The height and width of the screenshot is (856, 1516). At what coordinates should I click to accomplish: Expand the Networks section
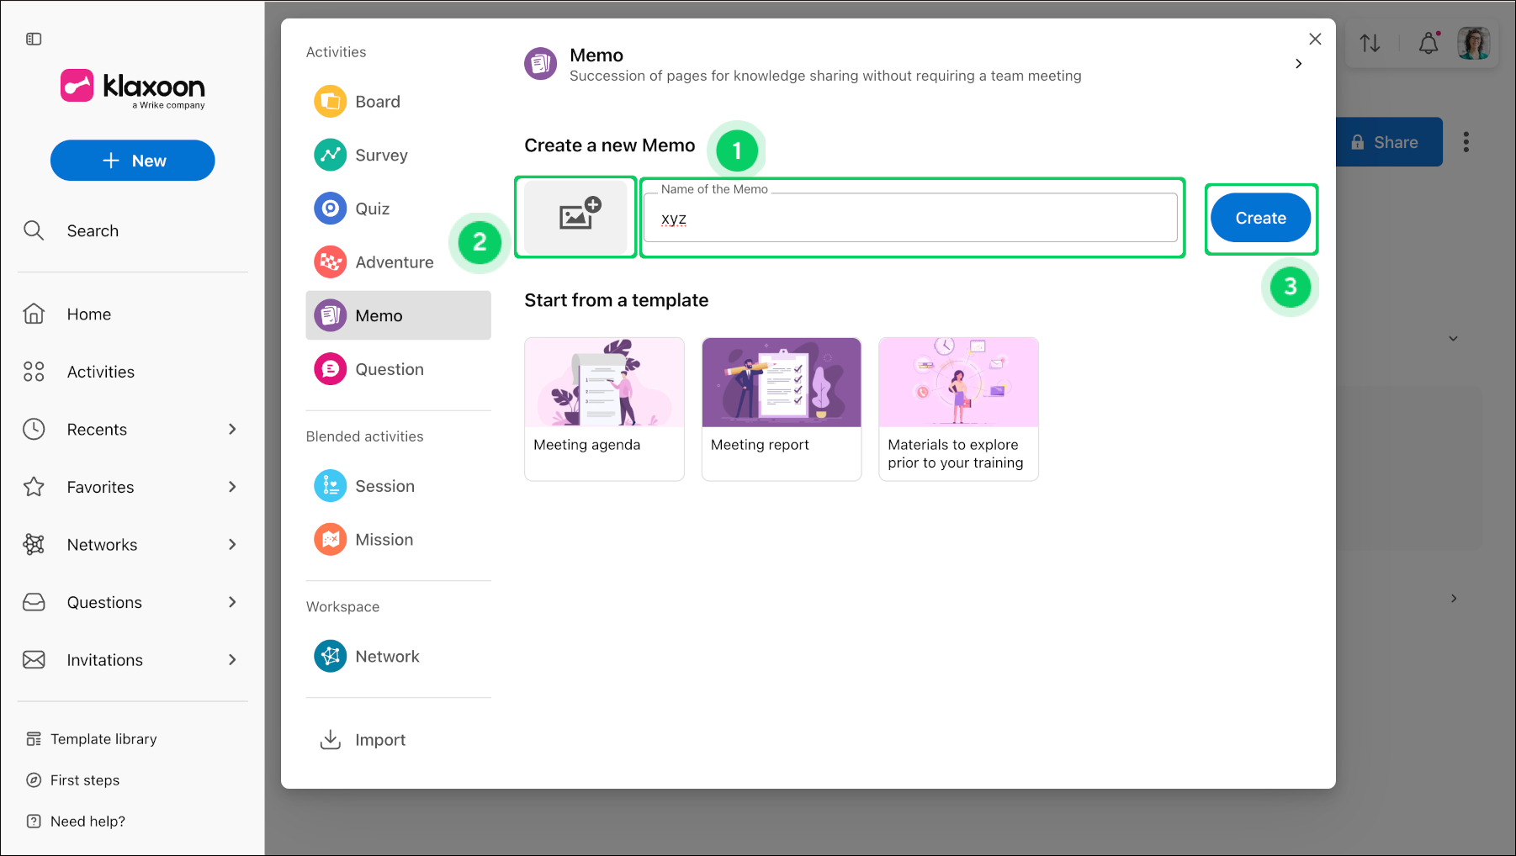232,545
